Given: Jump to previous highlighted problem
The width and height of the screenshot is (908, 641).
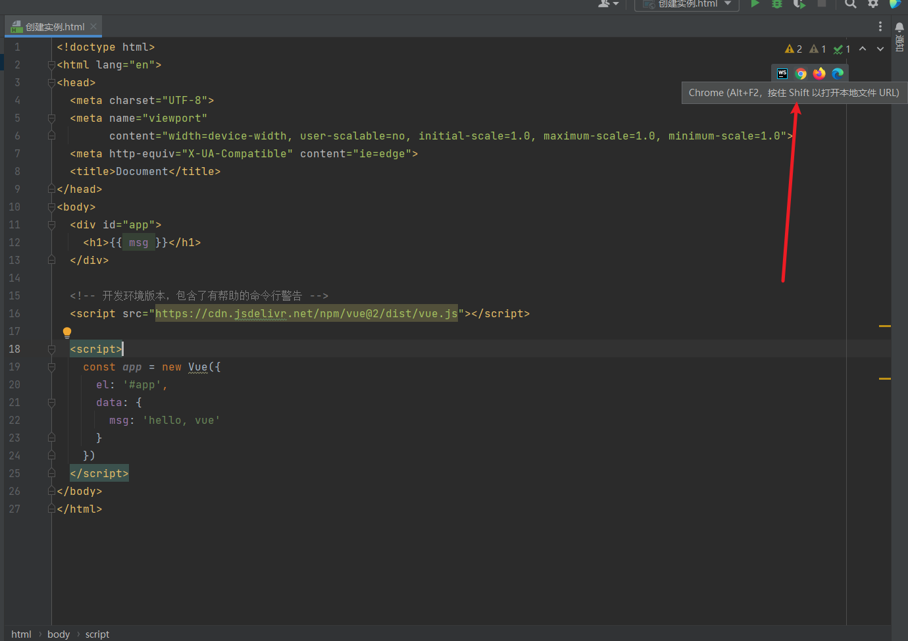Looking at the screenshot, I should tap(863, 49).
